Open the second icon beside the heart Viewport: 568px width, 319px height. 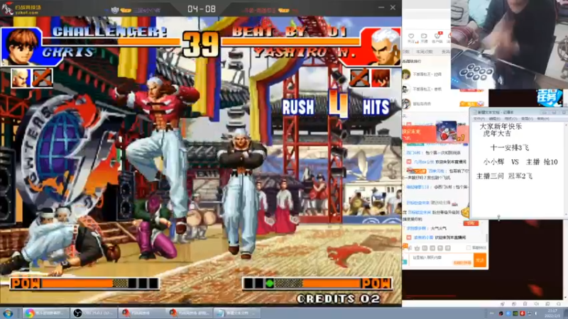point(424,37)
